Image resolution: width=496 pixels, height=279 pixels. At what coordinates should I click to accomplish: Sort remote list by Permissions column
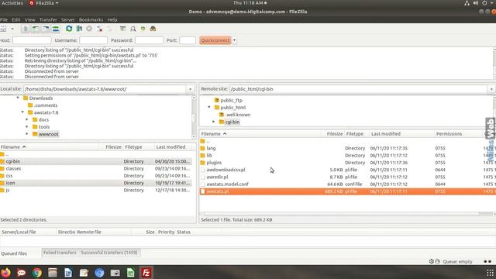[449, 134]
